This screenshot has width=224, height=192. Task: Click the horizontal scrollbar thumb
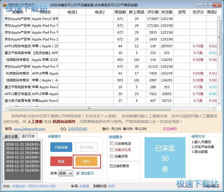click(x=89, y=108)
